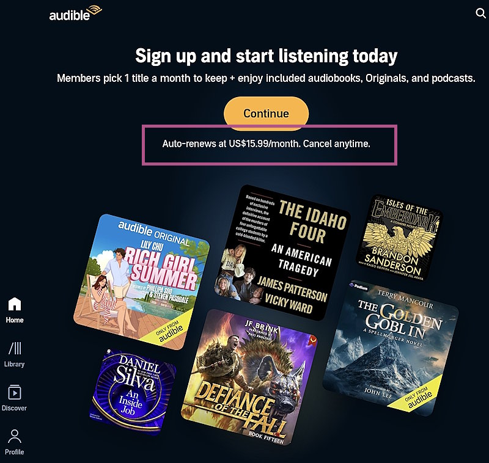Click the Home house icon
This screenshot has height=463, width=489.
click(15, 304)
